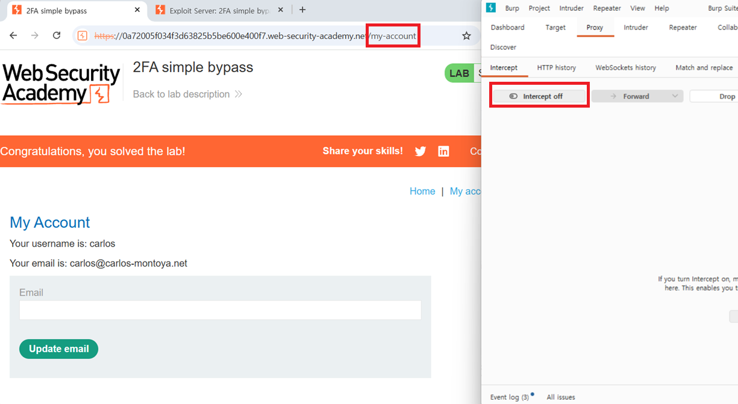
Task: Open a new browser tab
Action: click(302, 10)
